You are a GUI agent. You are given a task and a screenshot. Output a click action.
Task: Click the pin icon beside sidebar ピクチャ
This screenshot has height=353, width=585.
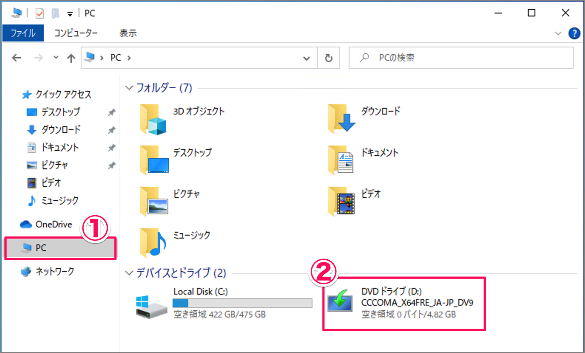(x=111, y=165)
